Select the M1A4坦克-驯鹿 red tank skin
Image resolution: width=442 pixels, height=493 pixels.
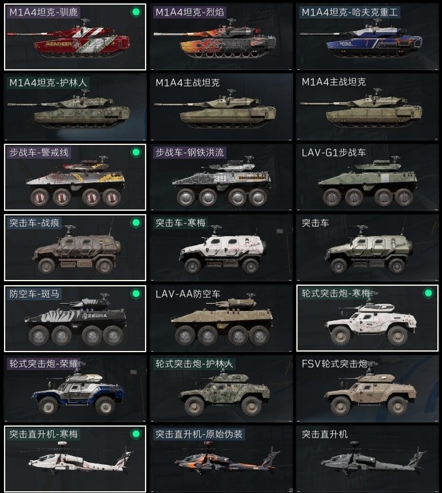pyautogui.click(x=75, y=37)
